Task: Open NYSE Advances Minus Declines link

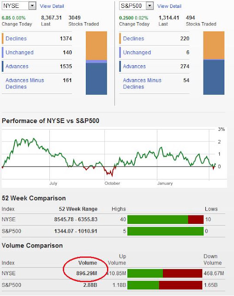Action: (24, 83)
